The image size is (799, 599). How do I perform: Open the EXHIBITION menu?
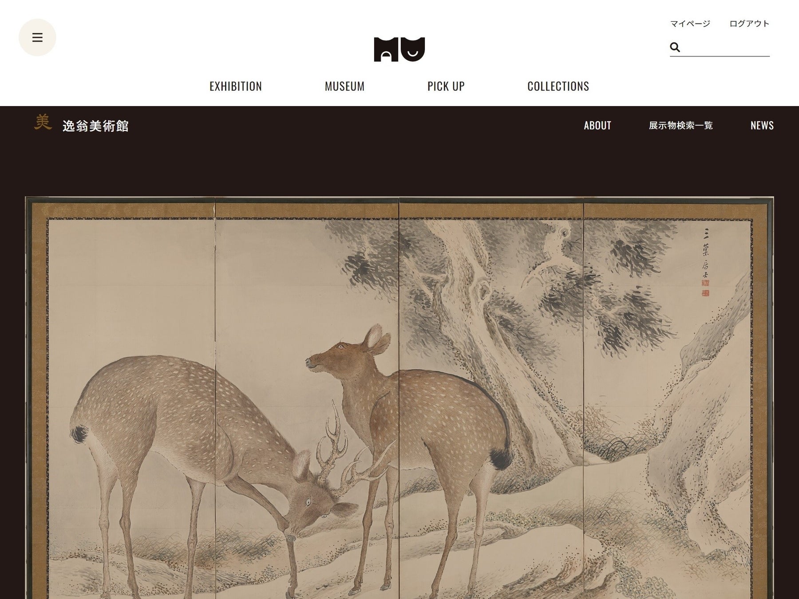click(x=236, y=86)
